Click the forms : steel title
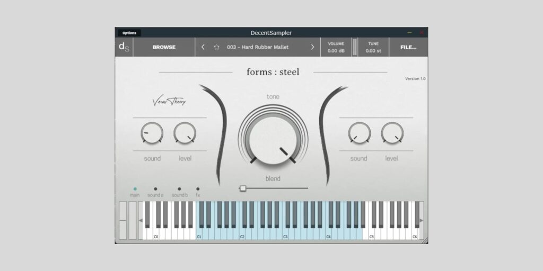This screenshot has height=271, width=543. (x=273, y=72)
